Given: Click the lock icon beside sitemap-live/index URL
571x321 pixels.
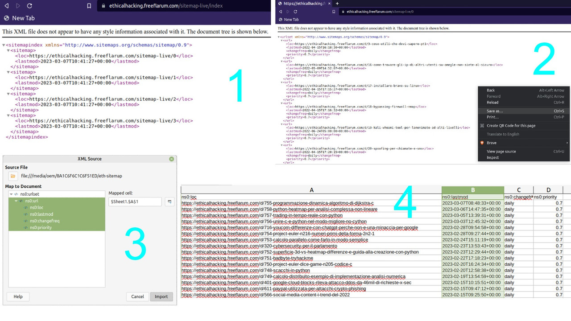Looking at the screenshot, I should pyautogui.click(x=103, y=6).
